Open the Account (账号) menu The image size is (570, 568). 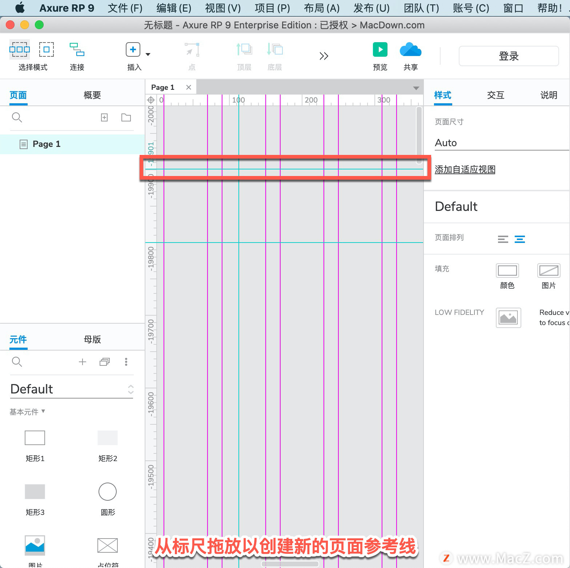[x=471, y=8]
